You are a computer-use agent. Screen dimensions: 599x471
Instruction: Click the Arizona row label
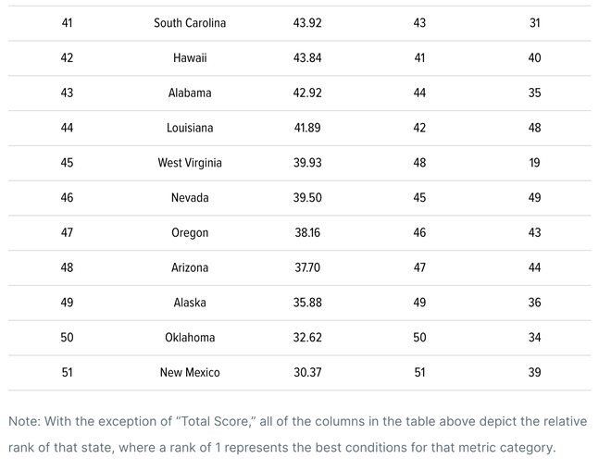[x=190, y=267]
